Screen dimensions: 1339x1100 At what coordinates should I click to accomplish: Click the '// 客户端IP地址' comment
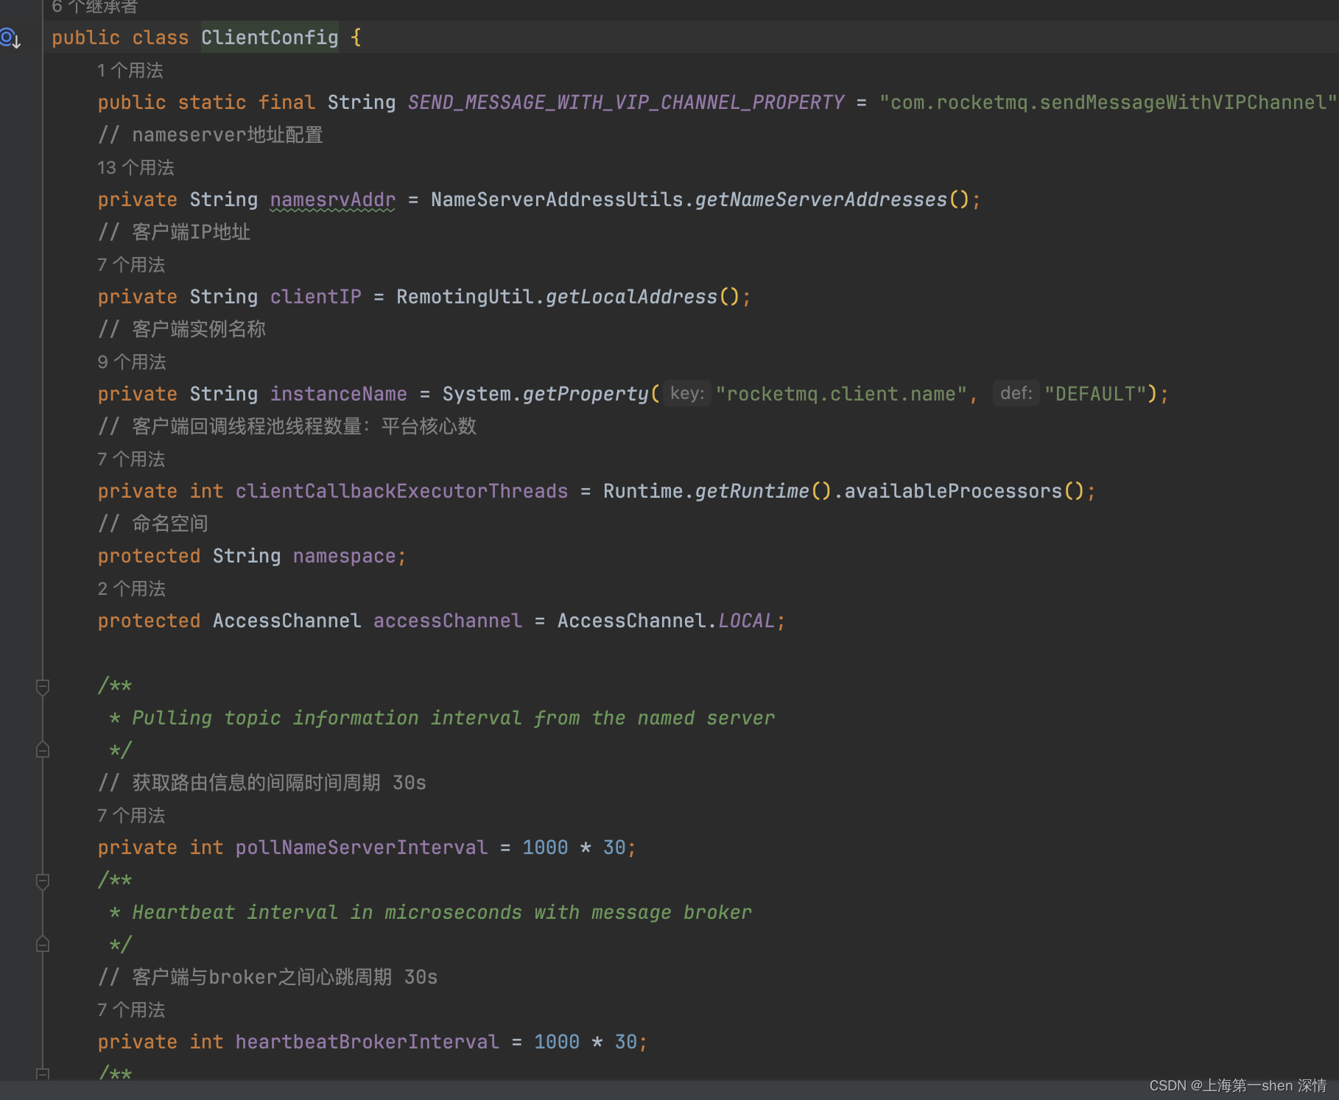(x=175, y=232)
